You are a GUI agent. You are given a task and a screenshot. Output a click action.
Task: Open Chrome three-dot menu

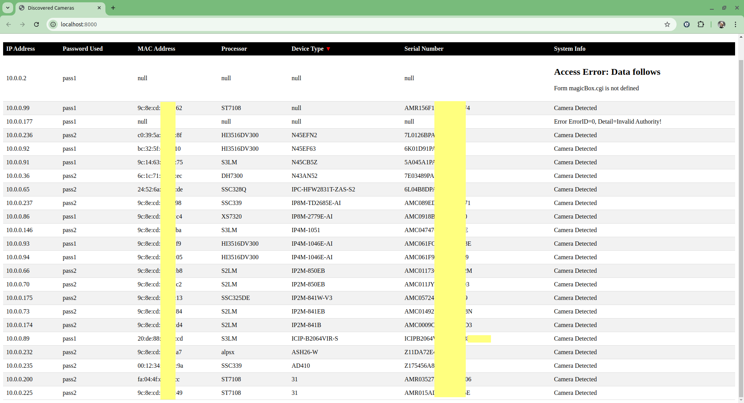click(735, 24)
